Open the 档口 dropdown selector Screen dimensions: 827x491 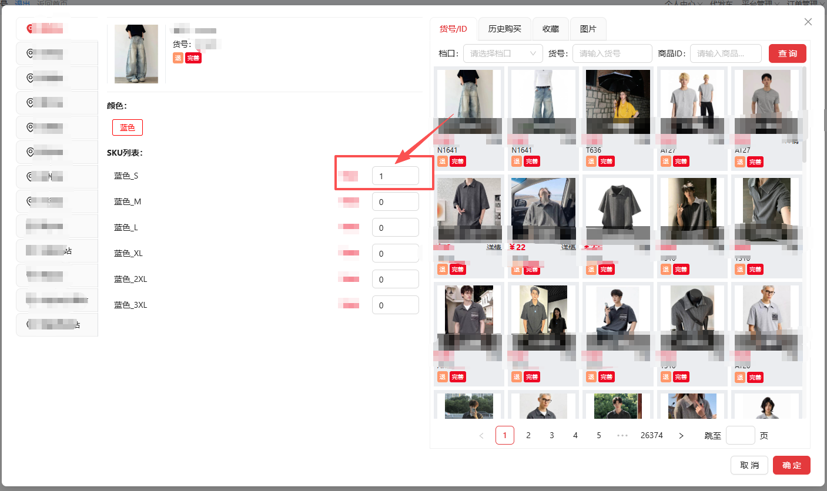point(503,53)
